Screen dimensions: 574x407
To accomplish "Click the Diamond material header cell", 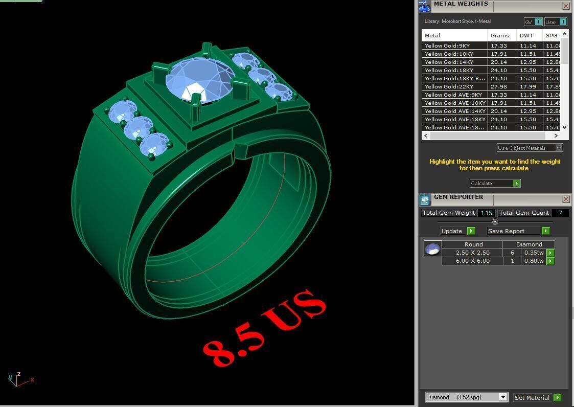I will (529, 244).
